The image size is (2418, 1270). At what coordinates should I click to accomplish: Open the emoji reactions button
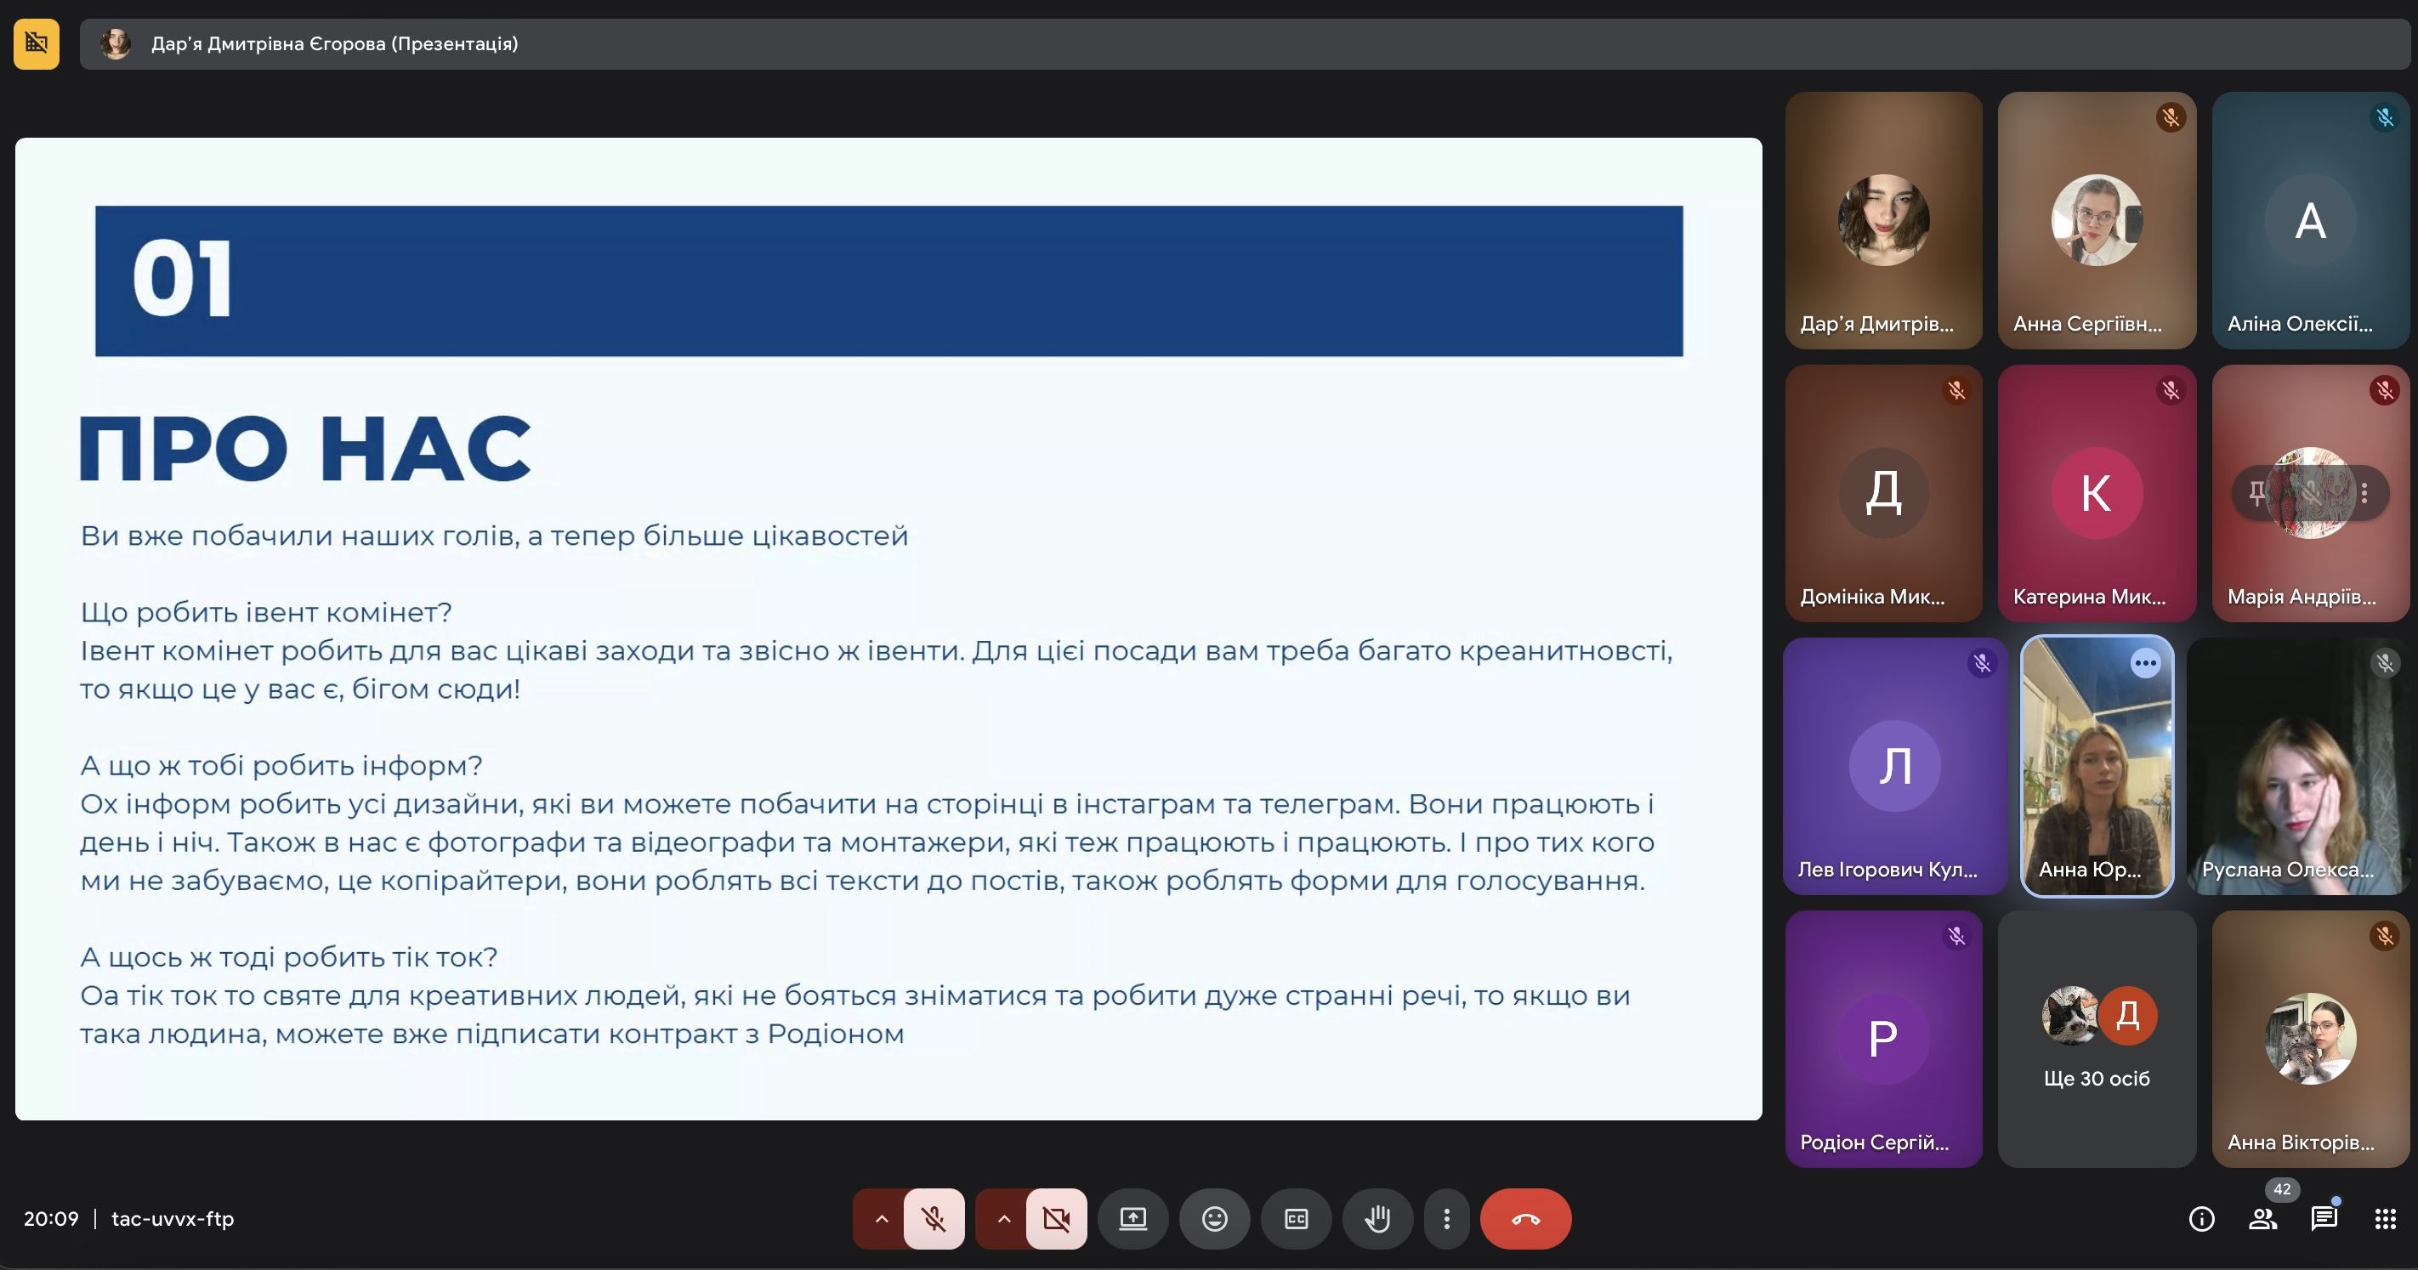point(1214,1218)
